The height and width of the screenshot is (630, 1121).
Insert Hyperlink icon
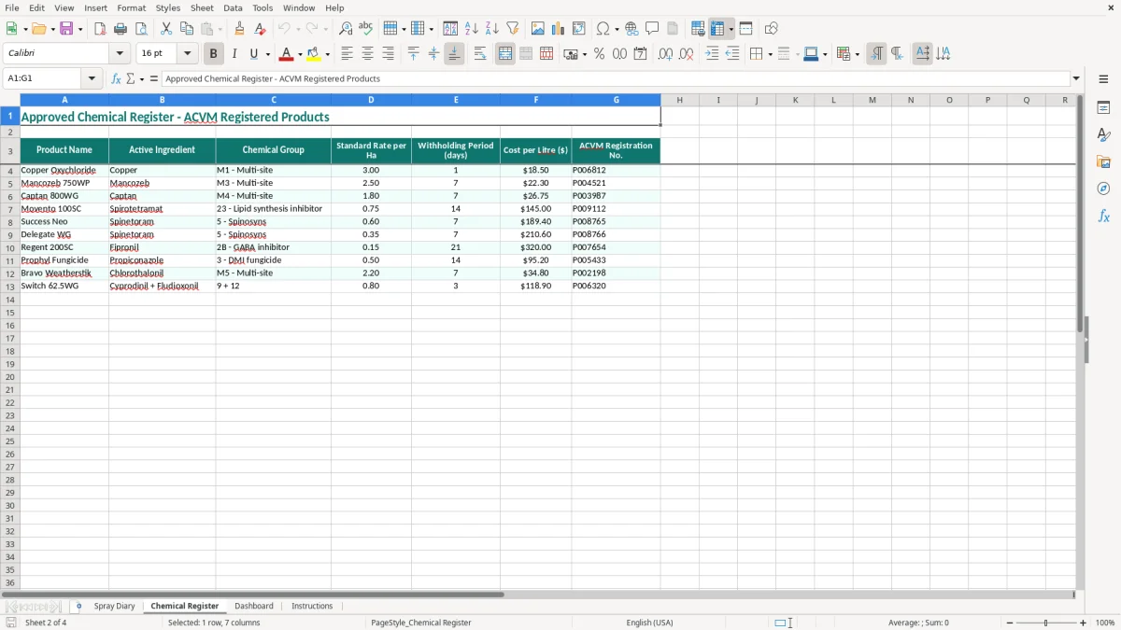[x=631, y=29]
